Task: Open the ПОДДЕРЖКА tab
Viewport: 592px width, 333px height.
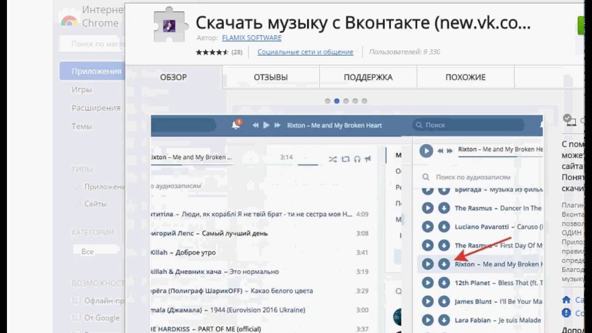Action: click(x=368, y=77)
